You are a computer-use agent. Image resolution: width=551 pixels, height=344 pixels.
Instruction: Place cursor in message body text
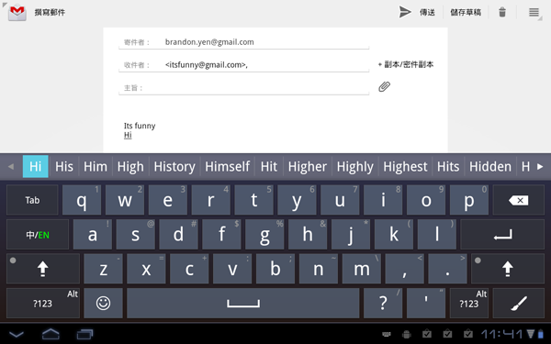tap(140, 130)
